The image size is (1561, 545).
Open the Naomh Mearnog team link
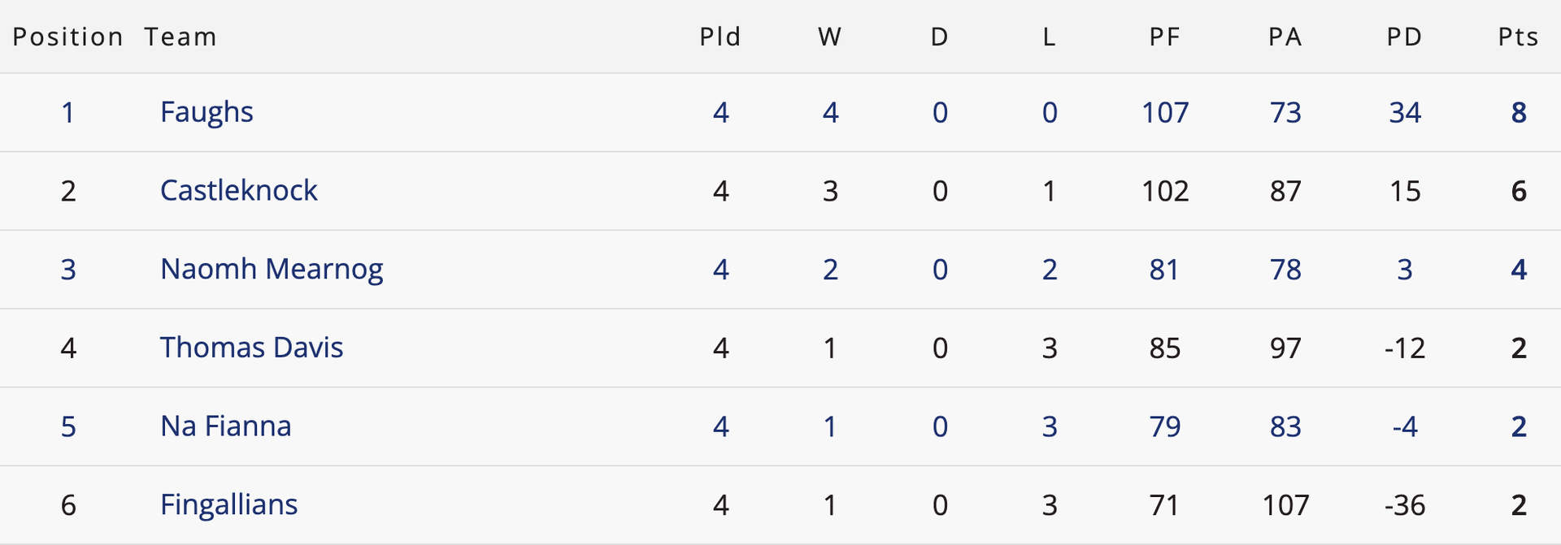[272, 270]
